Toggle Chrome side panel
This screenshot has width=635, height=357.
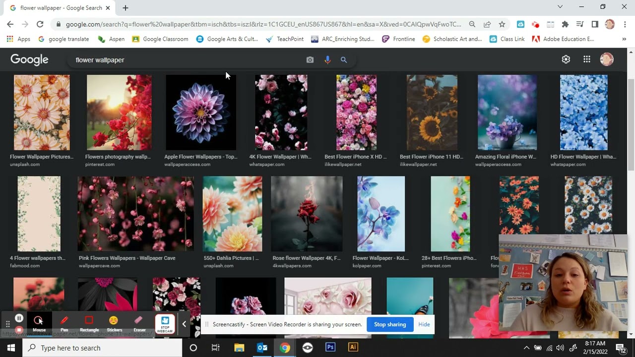coord(595,24)
